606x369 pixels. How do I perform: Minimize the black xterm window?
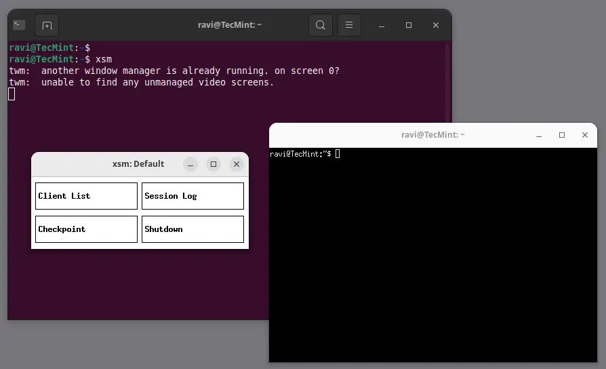tap(539, 135)
